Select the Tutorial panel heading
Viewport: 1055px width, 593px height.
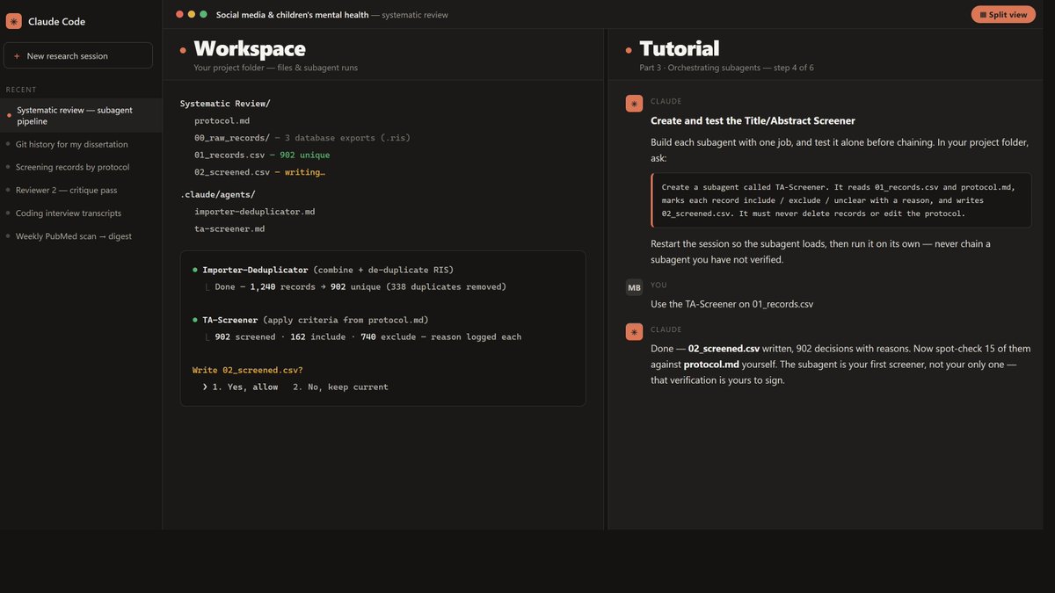tap(680, 48)
